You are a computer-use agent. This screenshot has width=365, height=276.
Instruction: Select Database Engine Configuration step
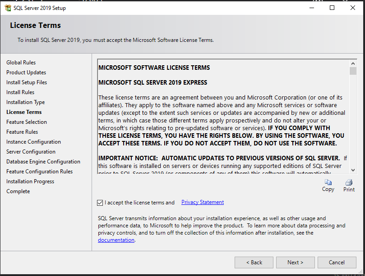(43, 162)
